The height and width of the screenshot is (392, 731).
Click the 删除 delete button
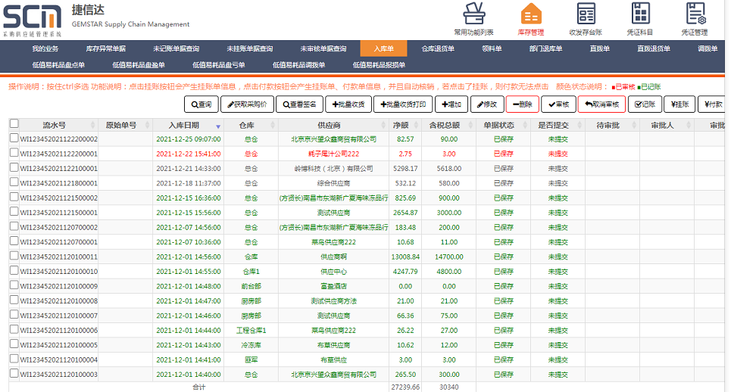[522, 104]
